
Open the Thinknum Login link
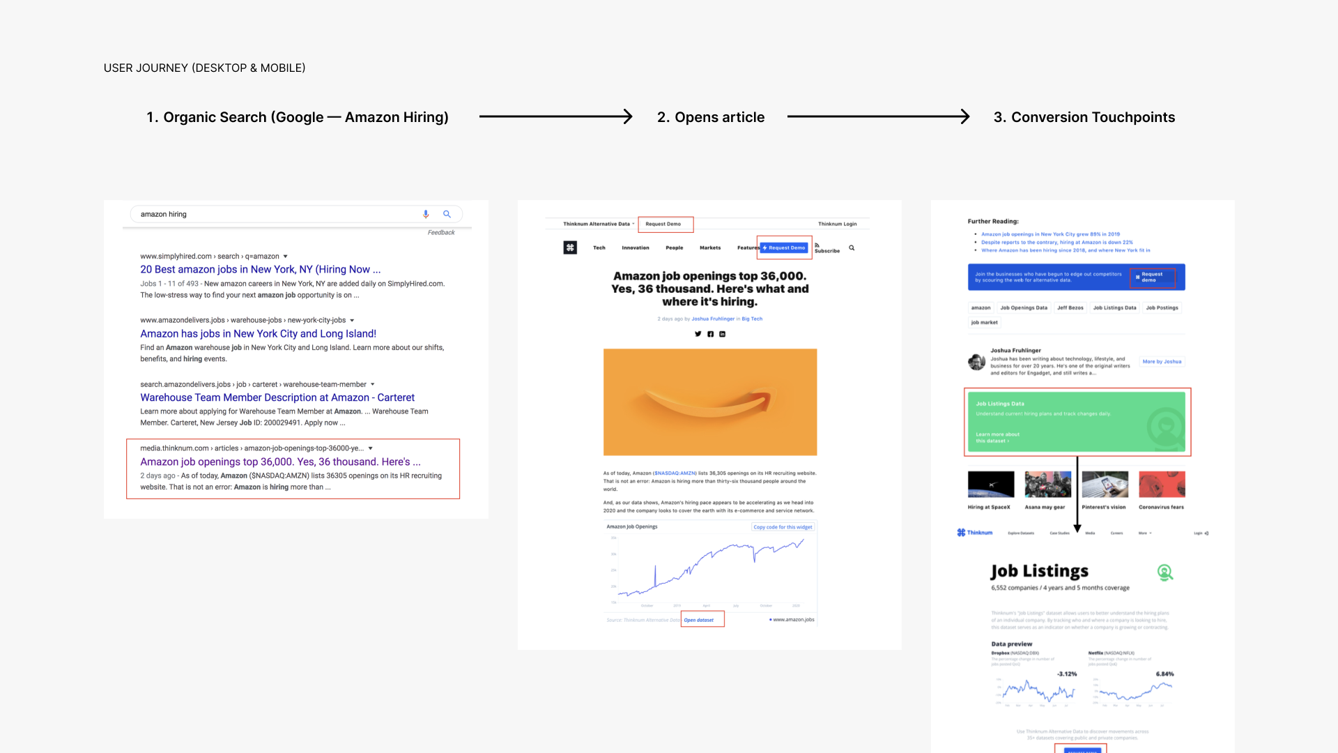click(x=838, y=224)
